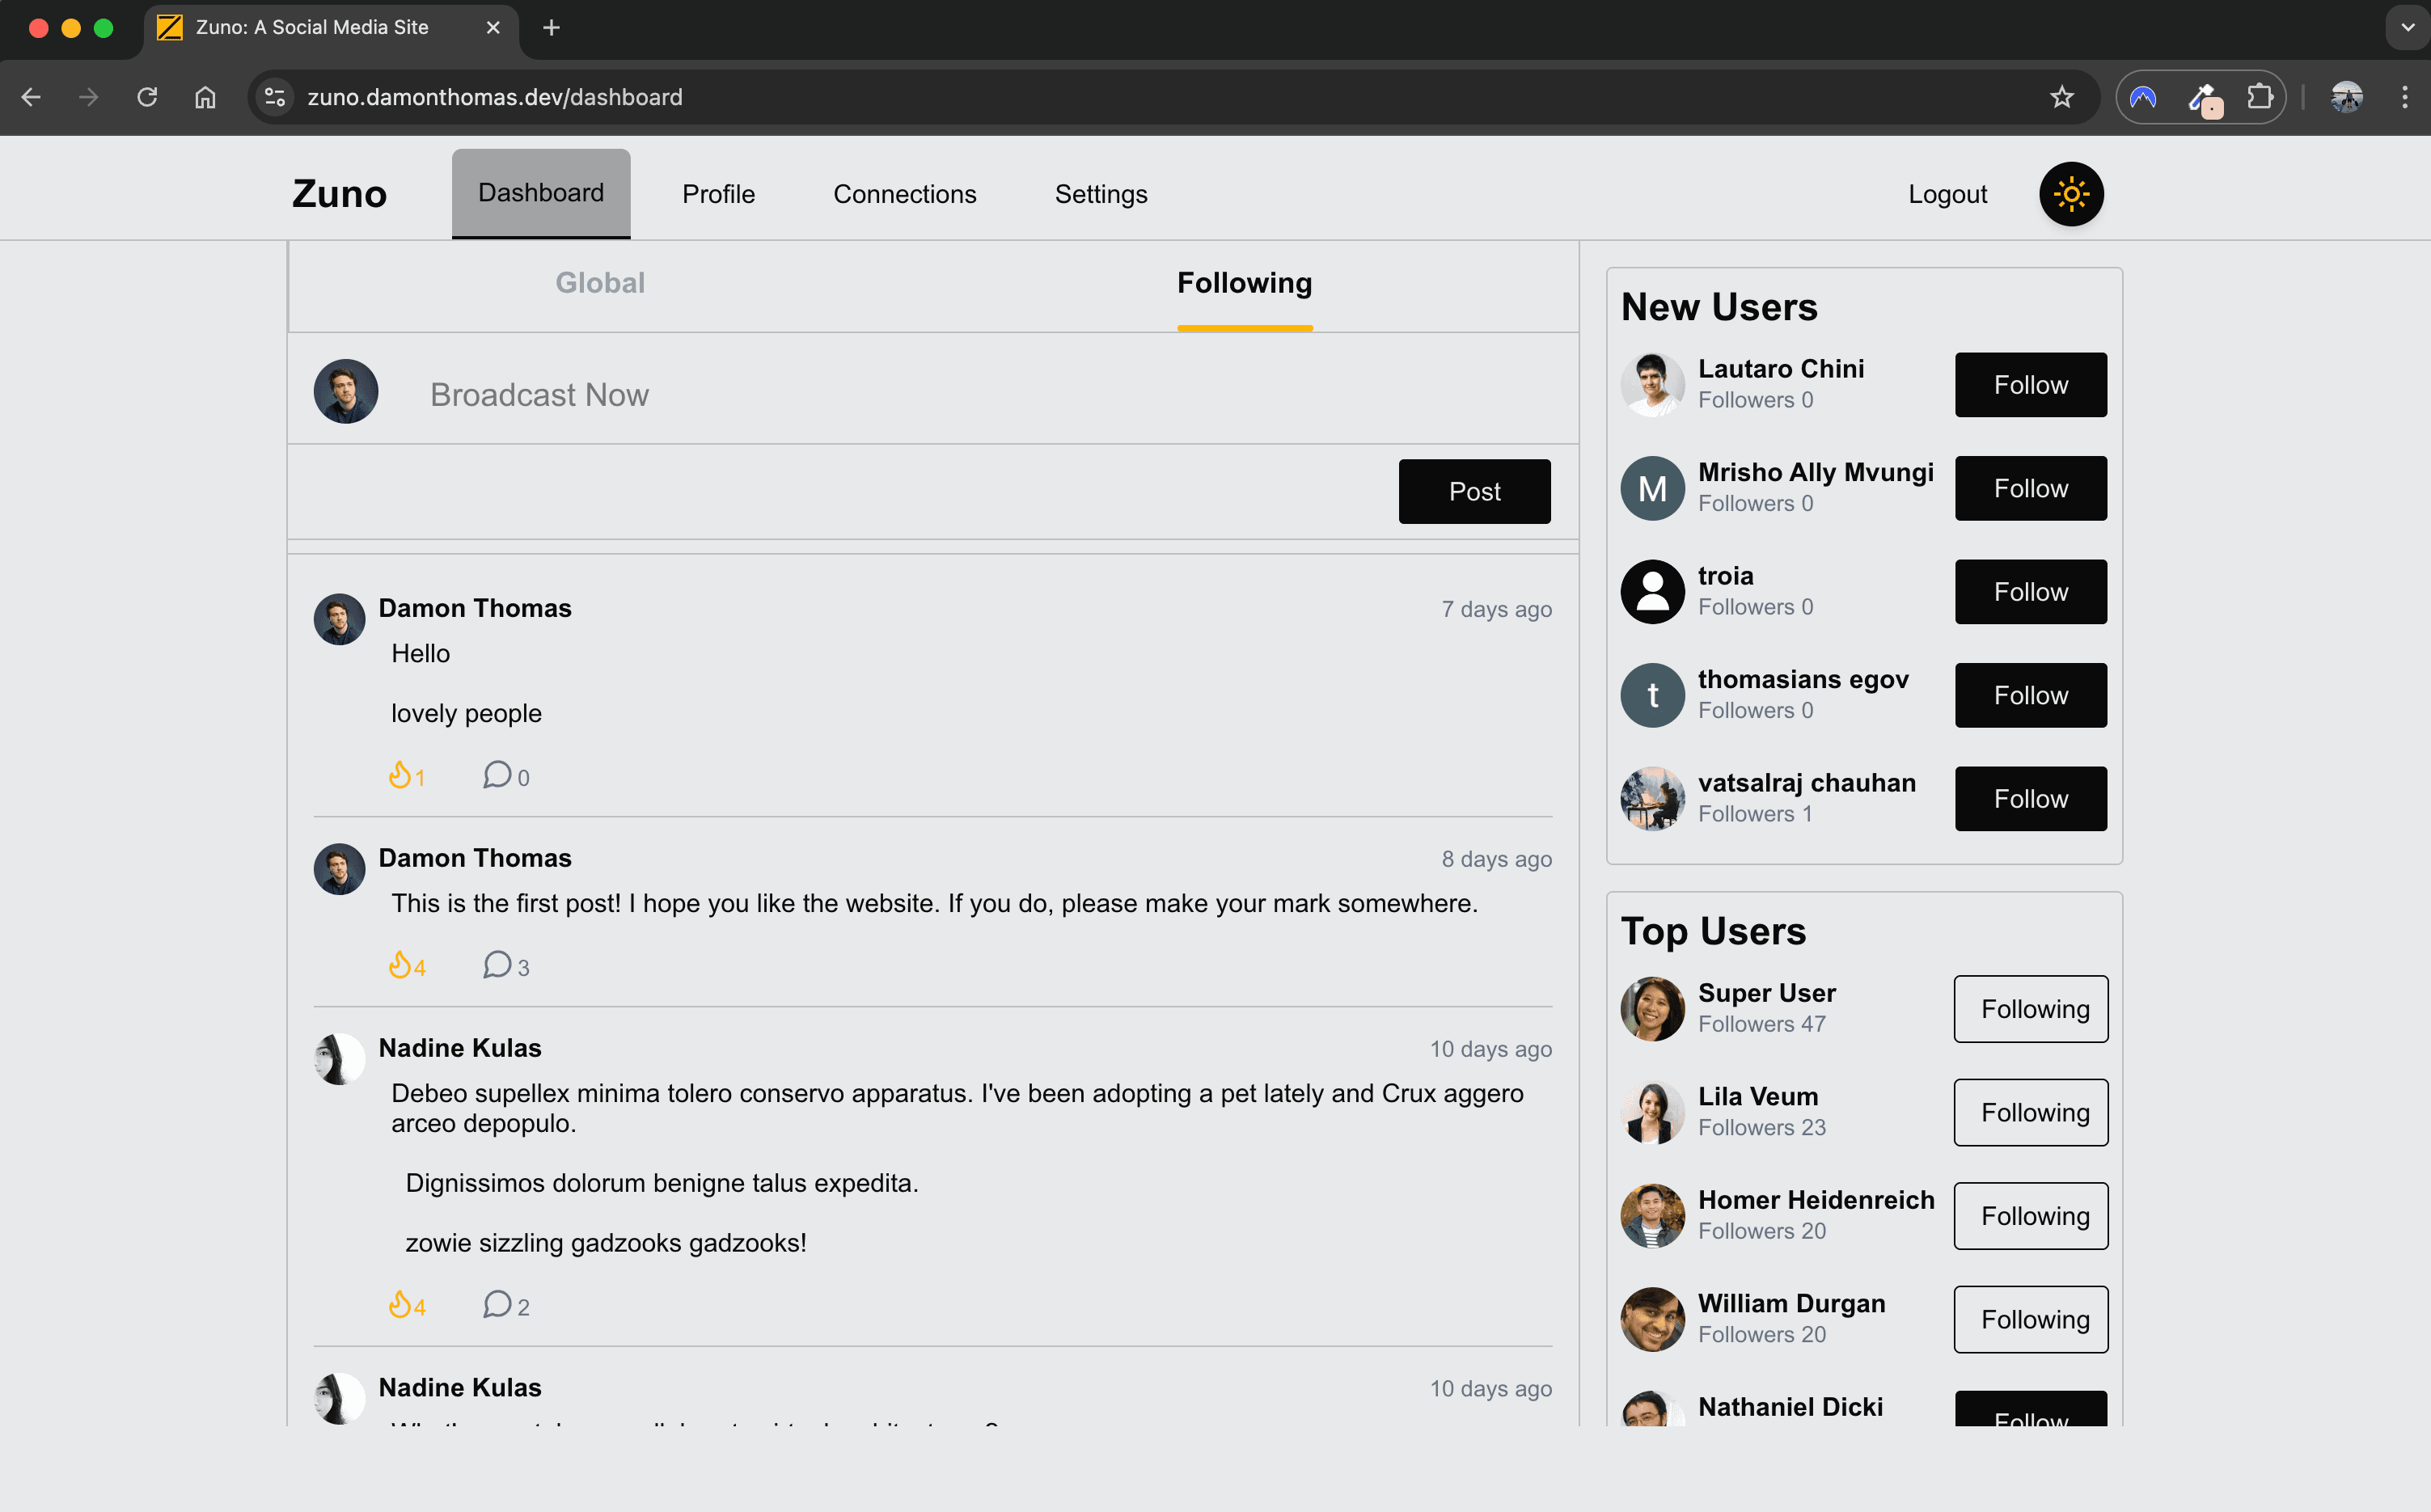This screenshot has width=2431, height=1512.
Task: Switch to the Global feed tab
Action: [x=600, y=283]
